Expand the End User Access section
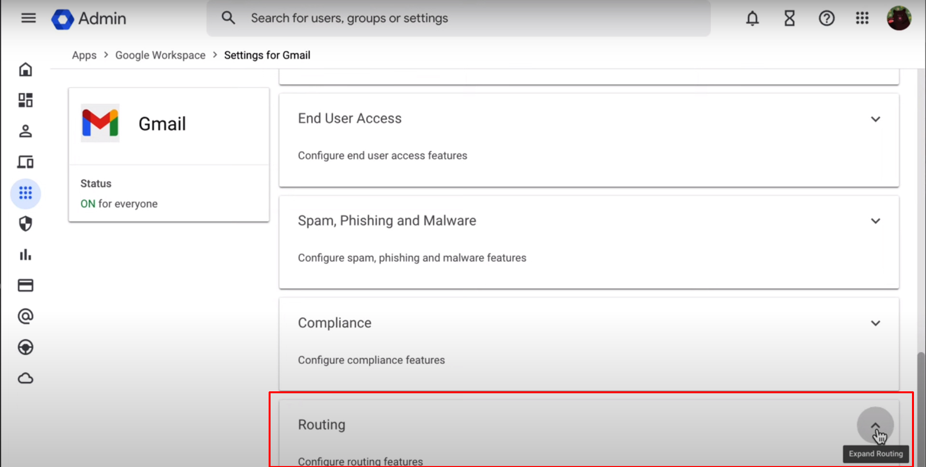926x467 pixels. pyautogui.click(x=876, y=119)
